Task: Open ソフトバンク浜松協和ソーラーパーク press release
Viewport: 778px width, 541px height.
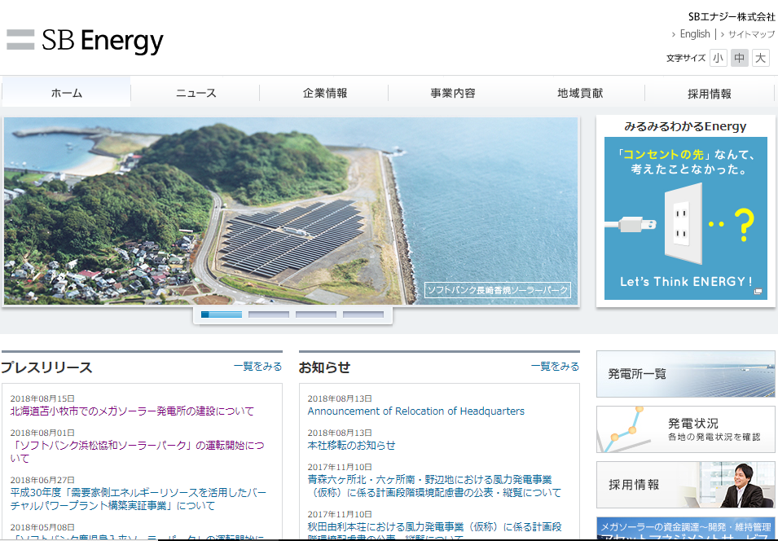Action: click(137, 451)
